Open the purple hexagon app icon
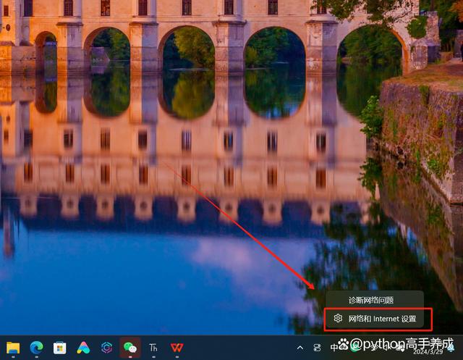463x360 pixels. coord(106,348)
